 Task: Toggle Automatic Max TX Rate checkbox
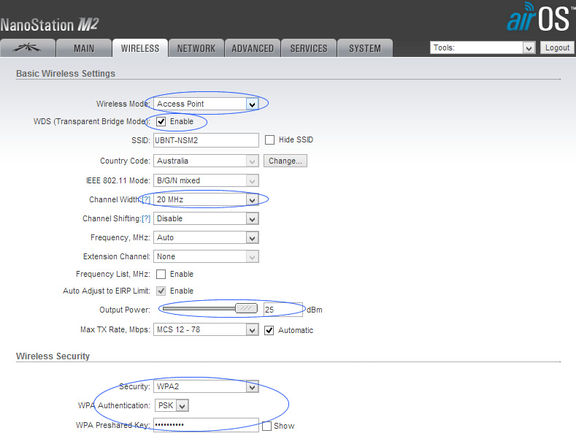[x=269, y=330]
